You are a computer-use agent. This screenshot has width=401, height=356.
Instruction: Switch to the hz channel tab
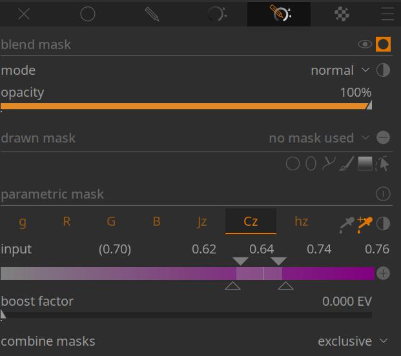[x=301, y=221]
